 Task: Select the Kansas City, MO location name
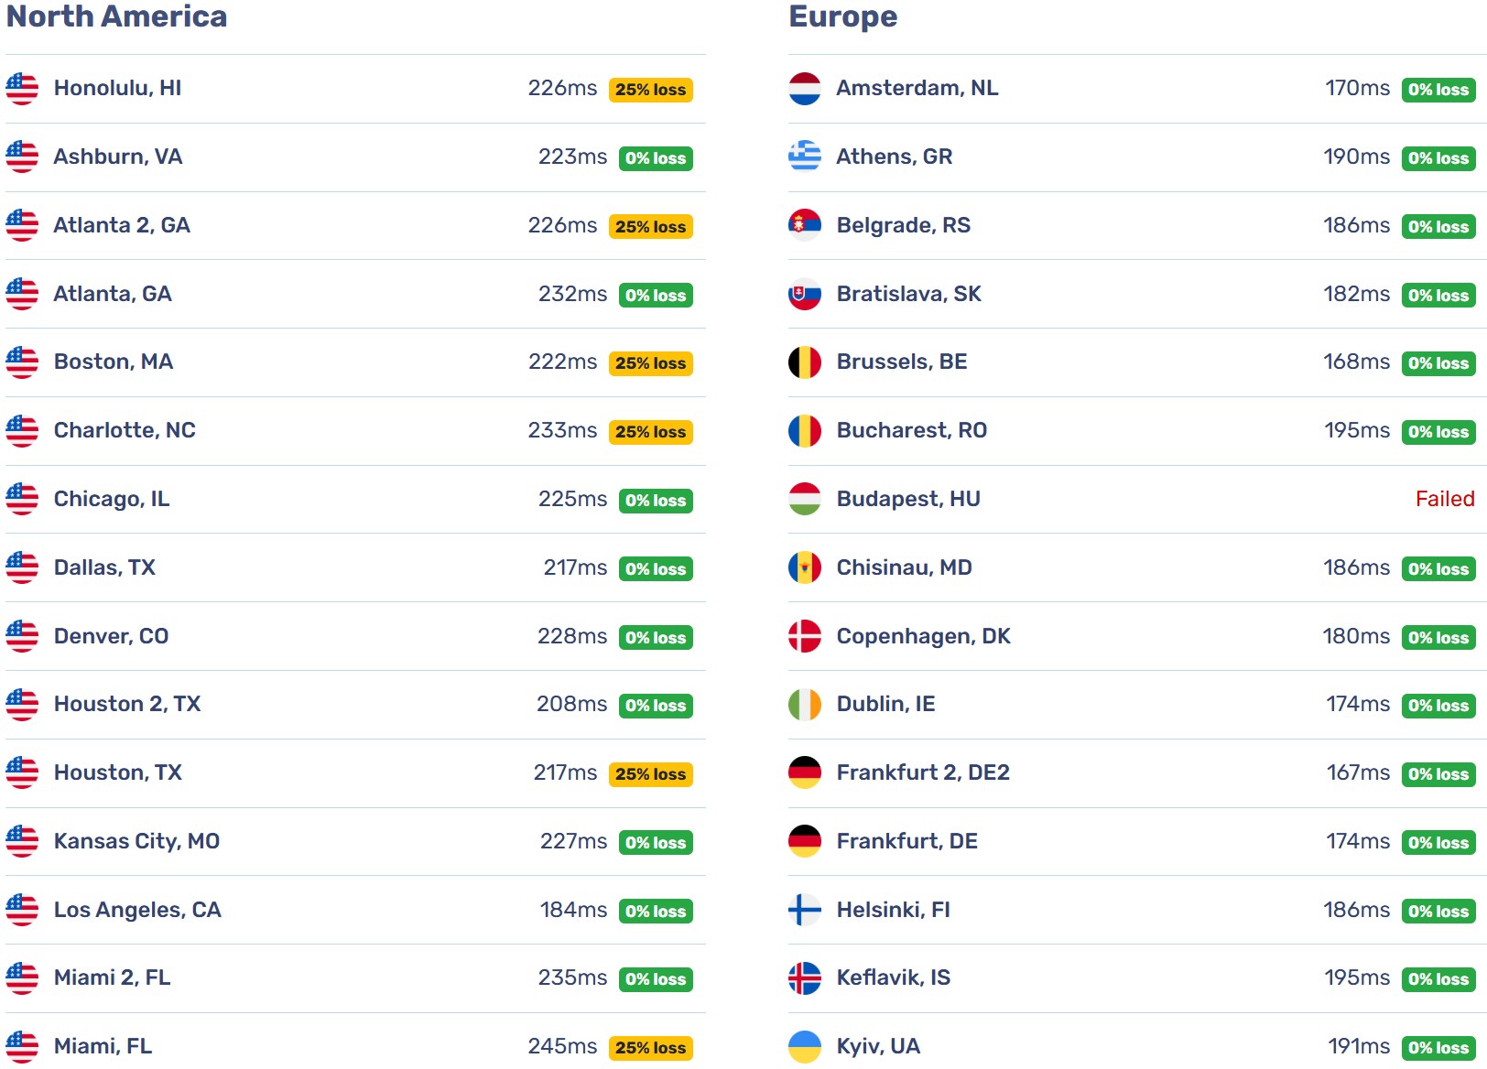point(136,841)
